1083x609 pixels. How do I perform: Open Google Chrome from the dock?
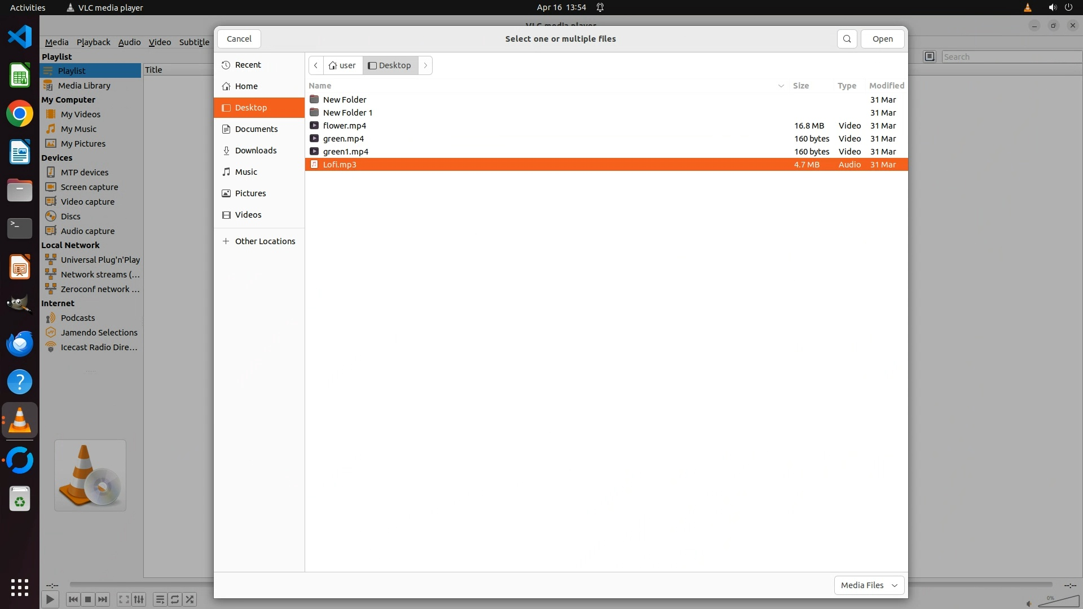pos(20,114)
